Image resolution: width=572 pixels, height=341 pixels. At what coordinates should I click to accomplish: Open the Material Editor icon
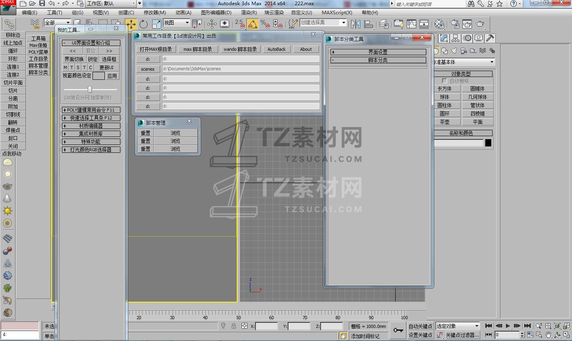pos(439,24)
